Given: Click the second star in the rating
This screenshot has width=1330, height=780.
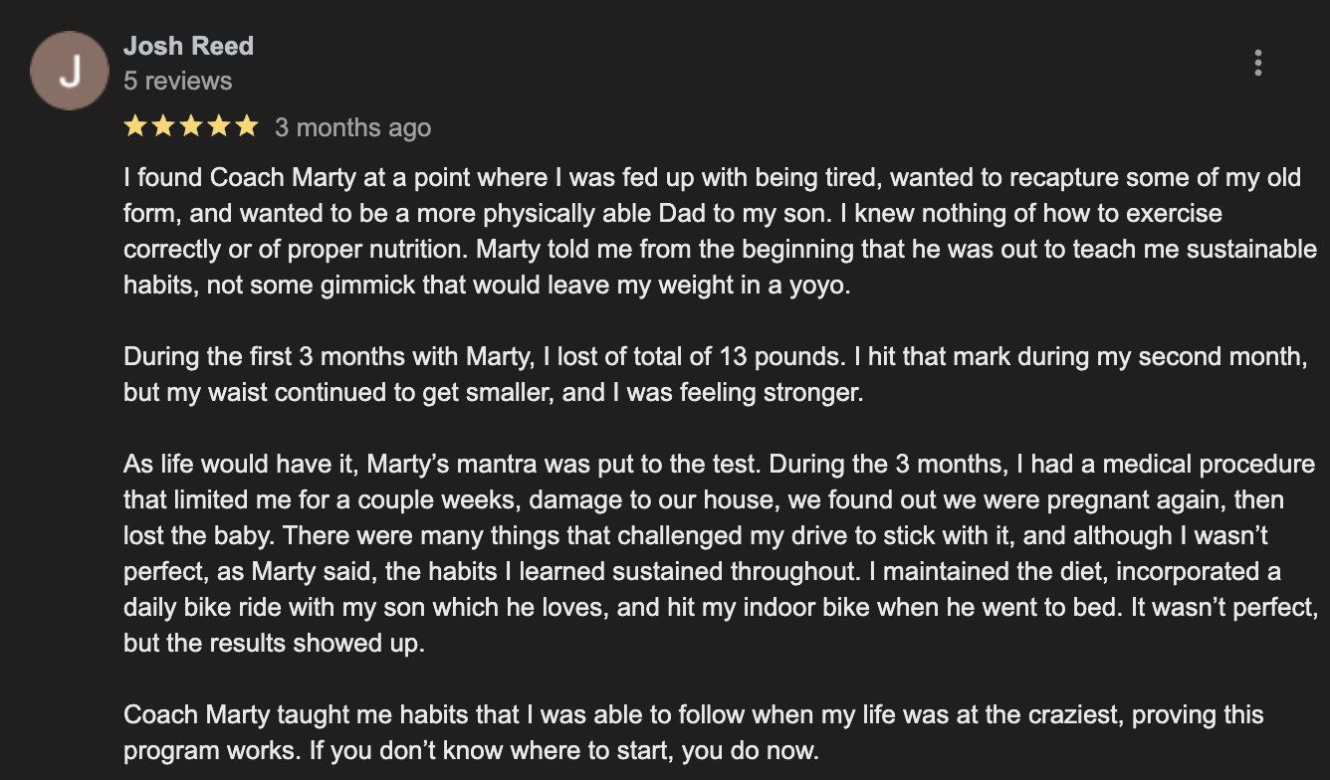Looking at the screenshot, I should pyautogui.click(x=162, y=126).
